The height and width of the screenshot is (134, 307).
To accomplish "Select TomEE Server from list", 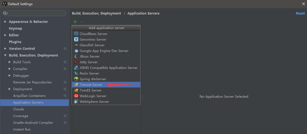I will click(x=106, y=90).
